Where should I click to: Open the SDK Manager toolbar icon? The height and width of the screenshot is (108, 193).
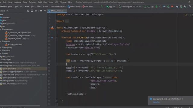point(185,7)
